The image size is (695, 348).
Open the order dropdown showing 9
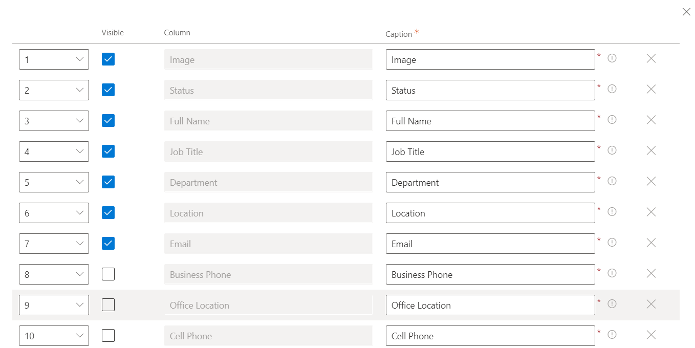tap(54, 305)
